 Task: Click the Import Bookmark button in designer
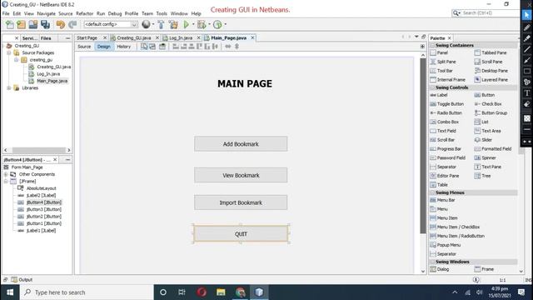241,202
